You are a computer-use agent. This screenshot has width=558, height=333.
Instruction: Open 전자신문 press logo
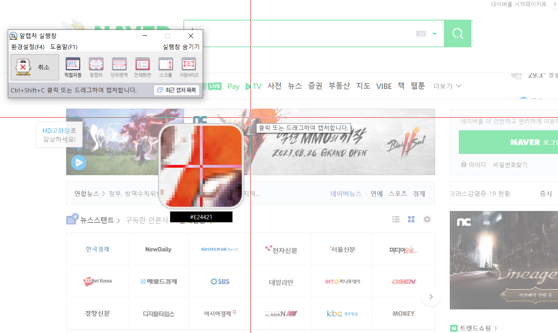click(281, 250)
